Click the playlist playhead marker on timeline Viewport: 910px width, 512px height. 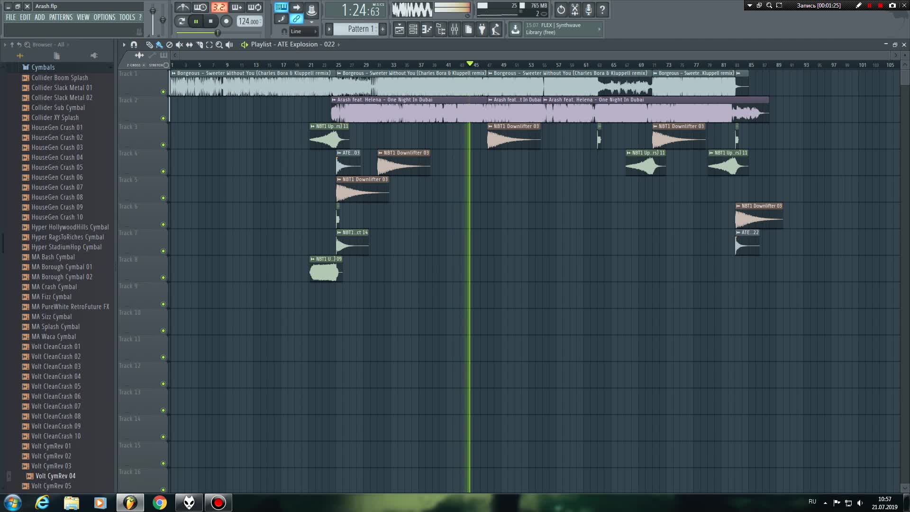[x=470, y=64]
